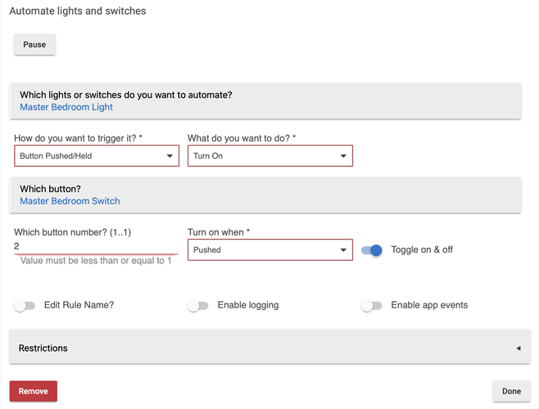Click the Done button
The height and width of the screenshot is (409, 539).
tap(511, 391)
